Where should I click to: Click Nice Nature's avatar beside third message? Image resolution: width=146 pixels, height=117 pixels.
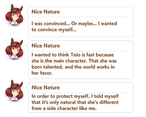point(15,91)
